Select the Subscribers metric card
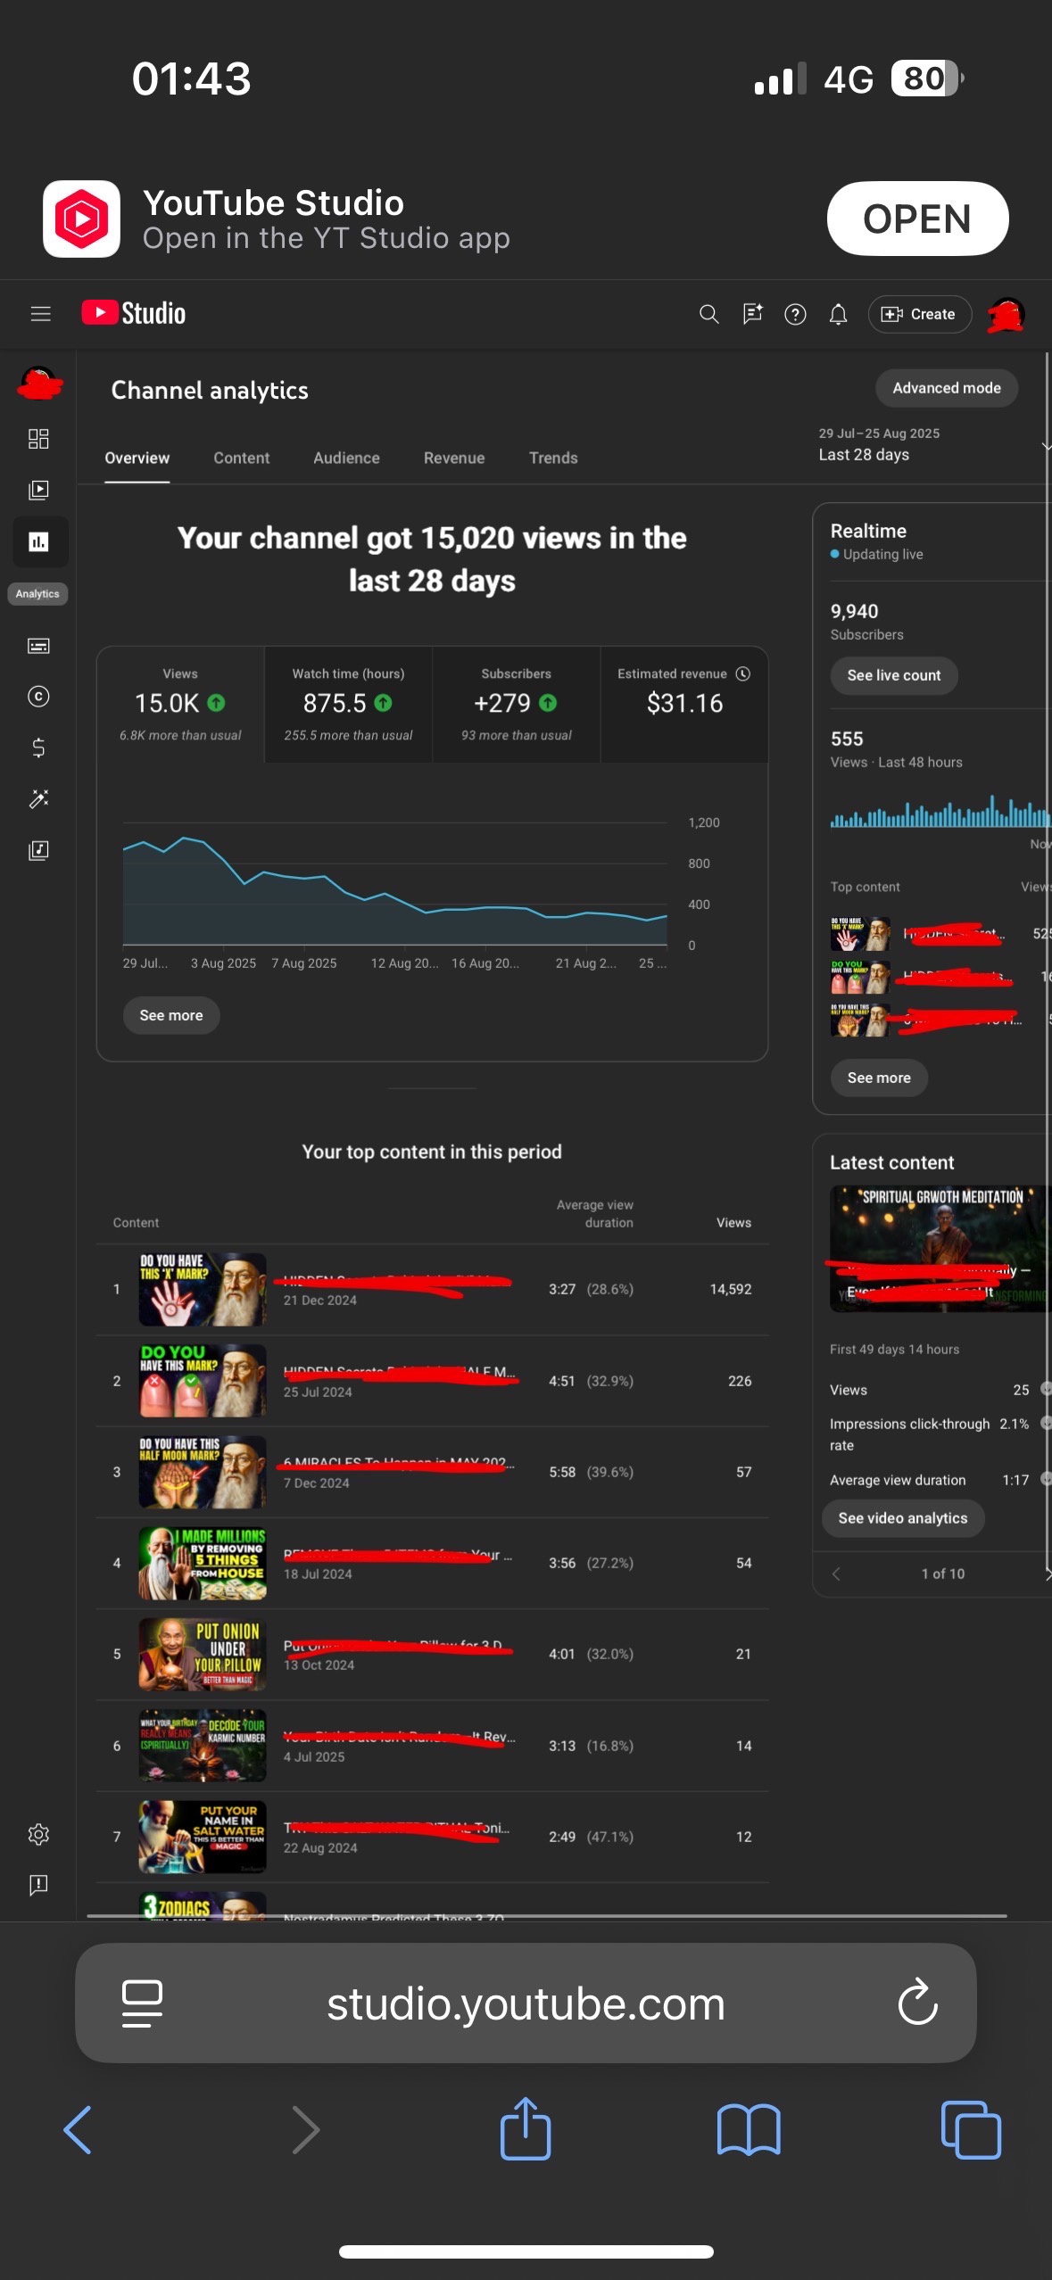 click(517, 705)
